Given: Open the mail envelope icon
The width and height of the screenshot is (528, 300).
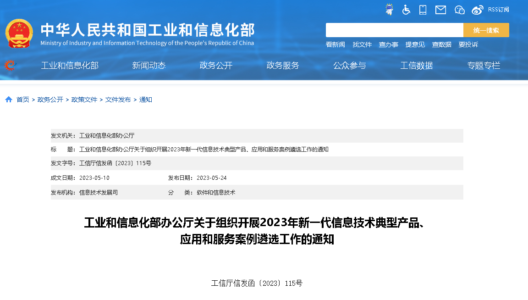Looking at the screenshot, I should click(440, 10).
